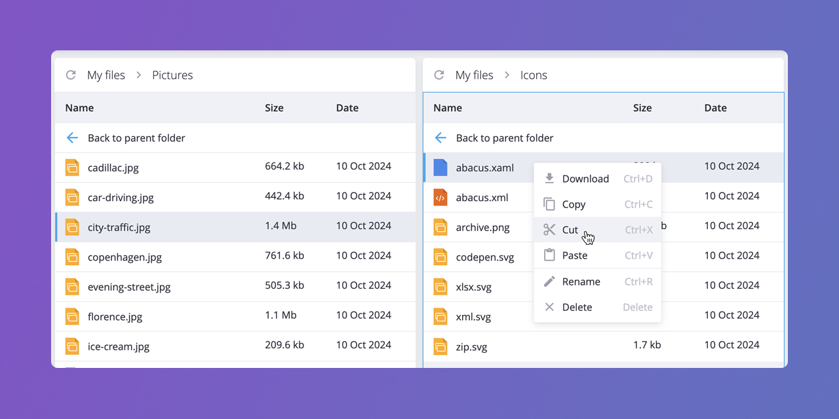Click image icon of copenhagen.jpg
The width and height of the screenshot is (839, 419).
click(x=72, y=257)
